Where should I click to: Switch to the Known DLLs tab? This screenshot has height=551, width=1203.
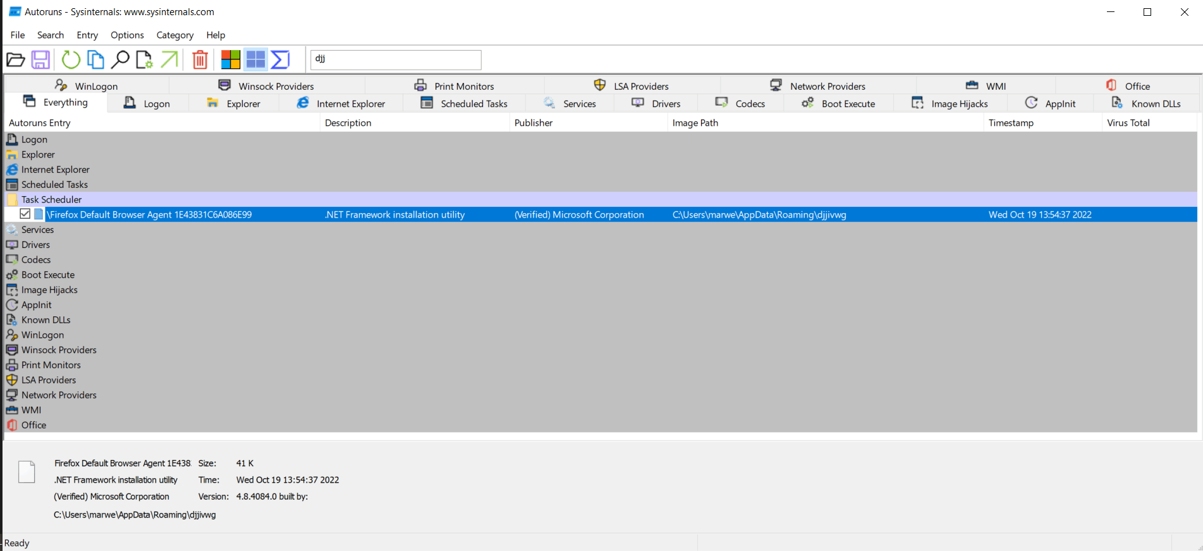tap(1146, 103)
